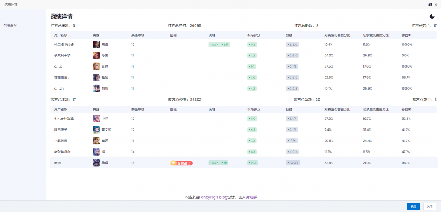Select username d._.zh
Image resolution: width=441 pixels, height=212 pixels.
tap(59, 88)
